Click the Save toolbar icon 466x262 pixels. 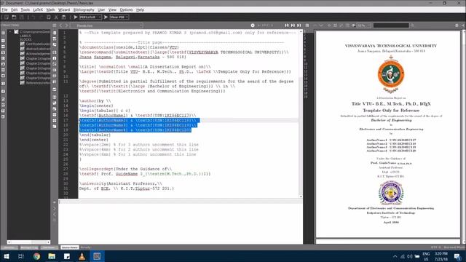pyautogui.click(x=21, y=17)
